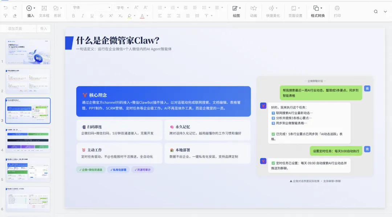Click the numbered list icon

coord(173,8)
